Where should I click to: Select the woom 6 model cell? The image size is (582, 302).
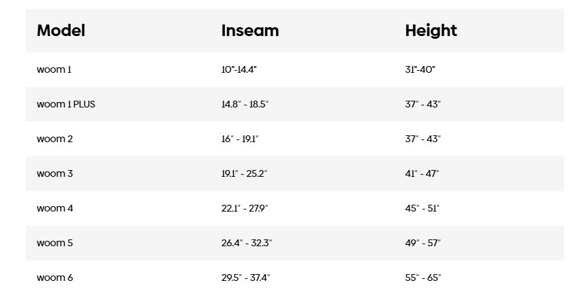click(x=55, y=278)
